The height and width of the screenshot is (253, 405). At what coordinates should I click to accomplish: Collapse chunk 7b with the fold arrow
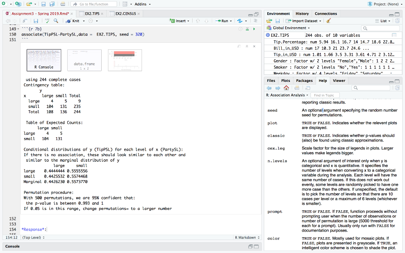click(x=18, y=29)
